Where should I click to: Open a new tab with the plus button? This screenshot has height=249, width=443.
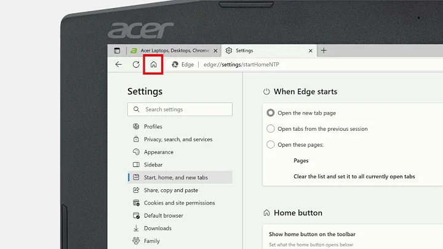tap(324, 51)
